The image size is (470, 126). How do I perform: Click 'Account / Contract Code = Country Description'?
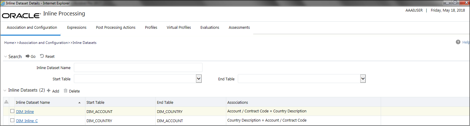267,111
